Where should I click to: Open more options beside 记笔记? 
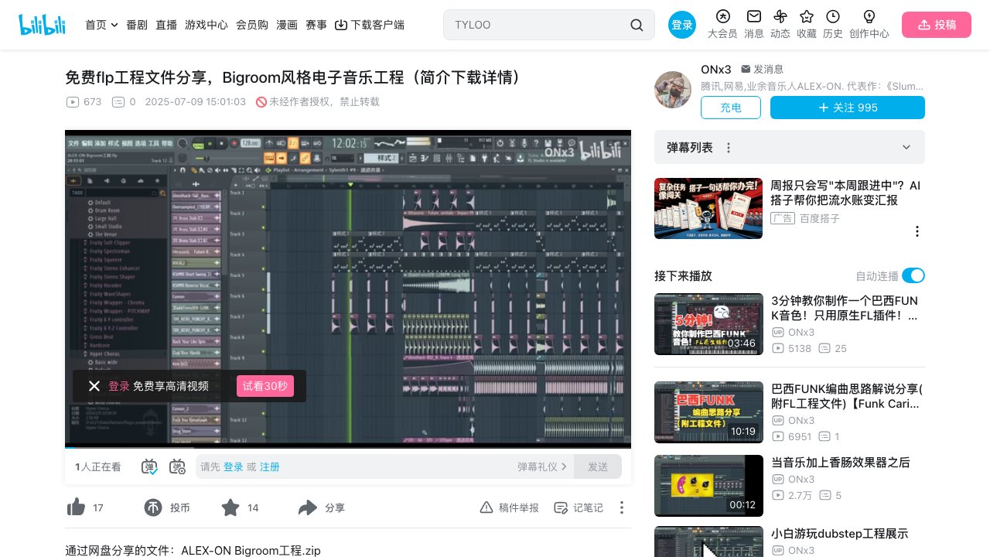621,507
